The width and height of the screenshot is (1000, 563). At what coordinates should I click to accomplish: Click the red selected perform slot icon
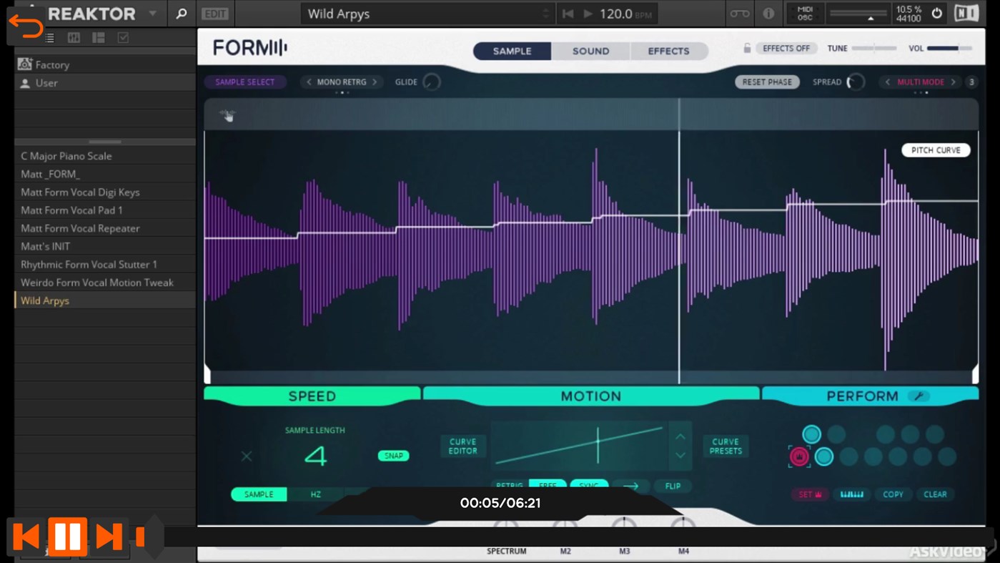click(799, 456)
